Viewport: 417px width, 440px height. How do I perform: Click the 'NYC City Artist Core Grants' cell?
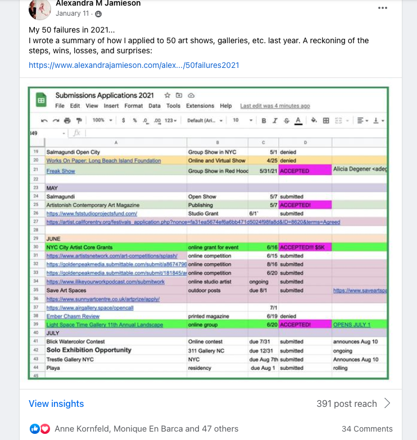pos(116,247)
